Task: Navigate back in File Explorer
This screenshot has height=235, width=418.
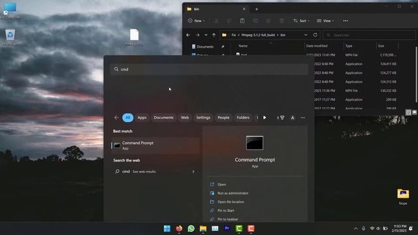Action: [188, 35]
